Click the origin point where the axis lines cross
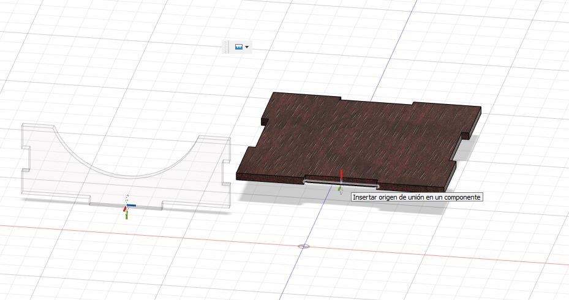 tap(304, 246)
